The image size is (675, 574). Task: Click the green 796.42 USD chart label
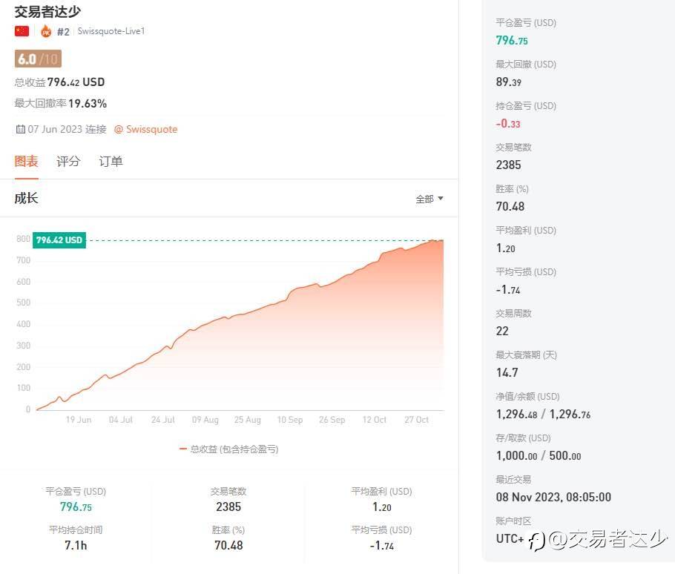pyautogui.click(x=59, y=240)
